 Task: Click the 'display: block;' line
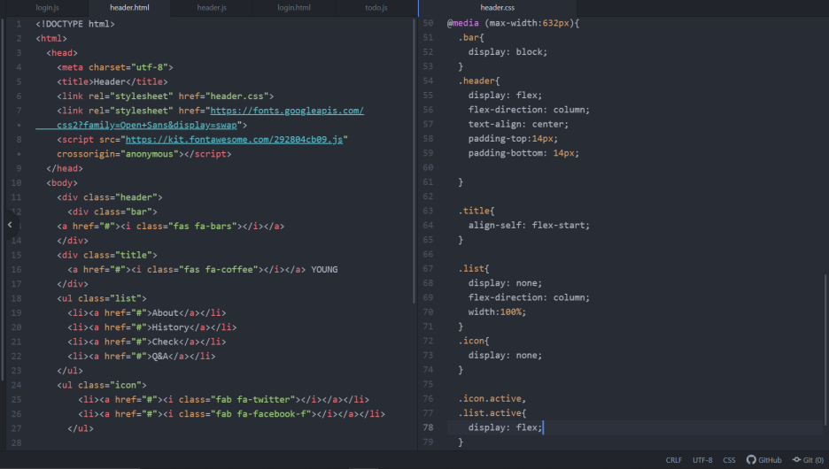[507, 51]
